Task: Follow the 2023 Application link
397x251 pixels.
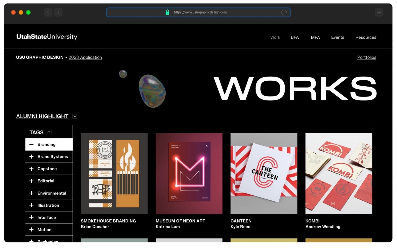Action: 85,57
